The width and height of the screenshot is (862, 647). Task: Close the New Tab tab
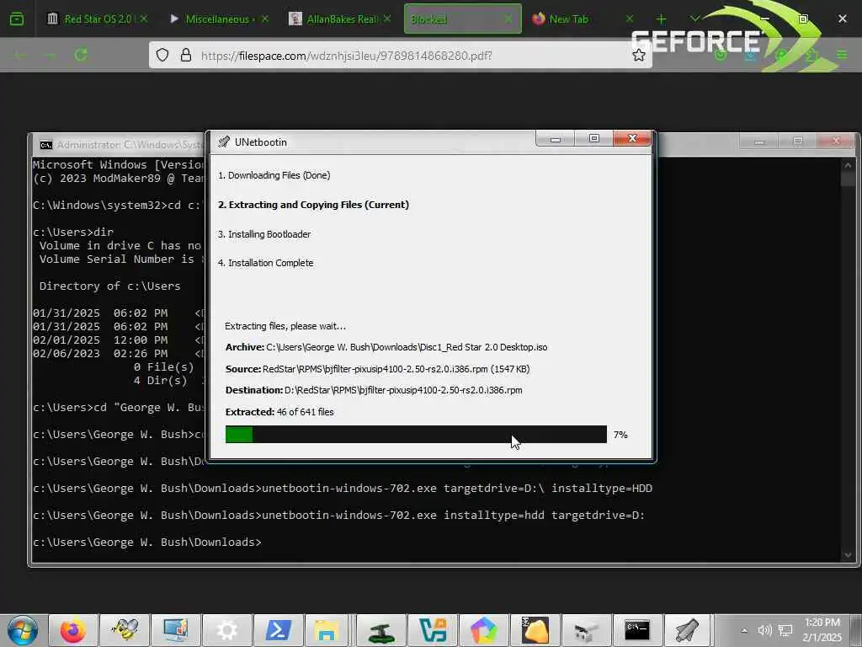[630, 19]
